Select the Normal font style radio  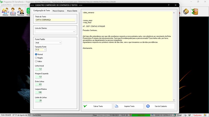tap(36, 54)
